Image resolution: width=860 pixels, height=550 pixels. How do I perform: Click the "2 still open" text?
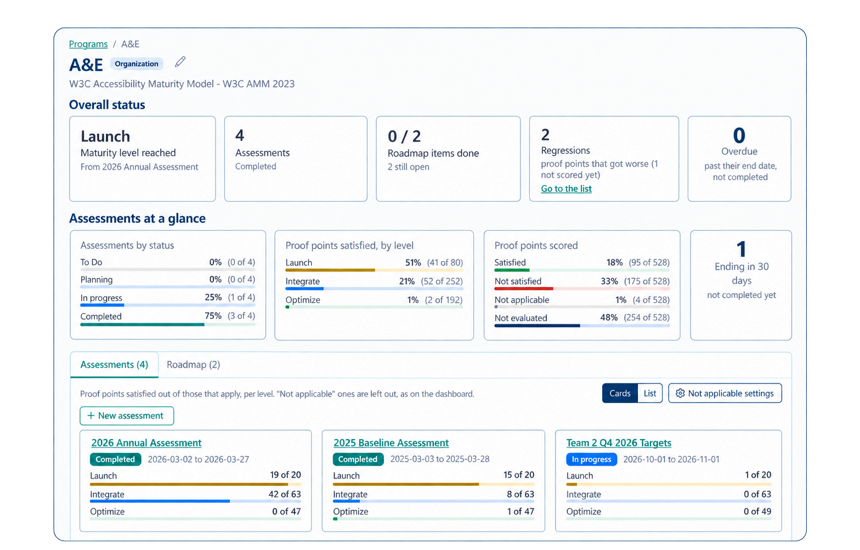(409, 167)
